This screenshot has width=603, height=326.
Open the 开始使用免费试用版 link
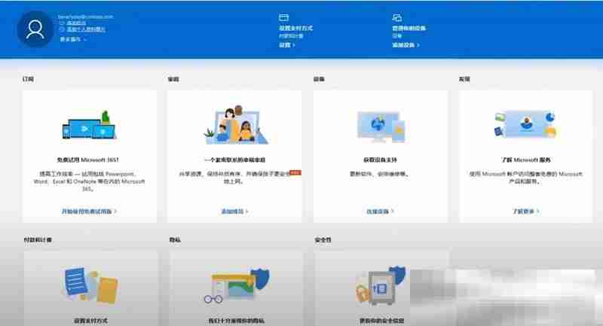[89, 212]
